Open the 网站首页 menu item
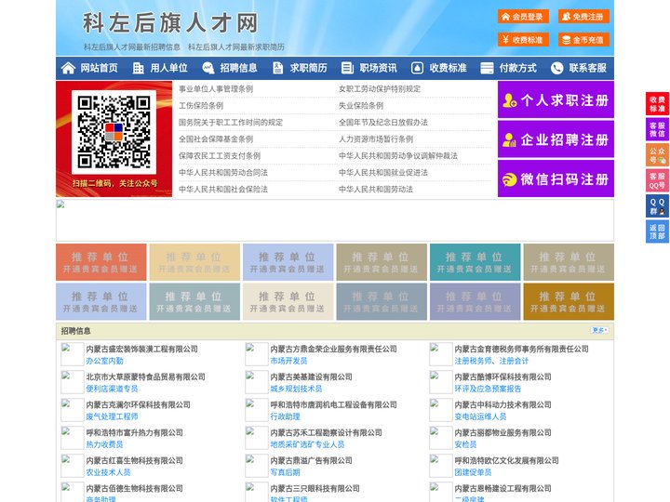This screenshot has height=502, width=670. pyautogui.click(x=100, y=68)
